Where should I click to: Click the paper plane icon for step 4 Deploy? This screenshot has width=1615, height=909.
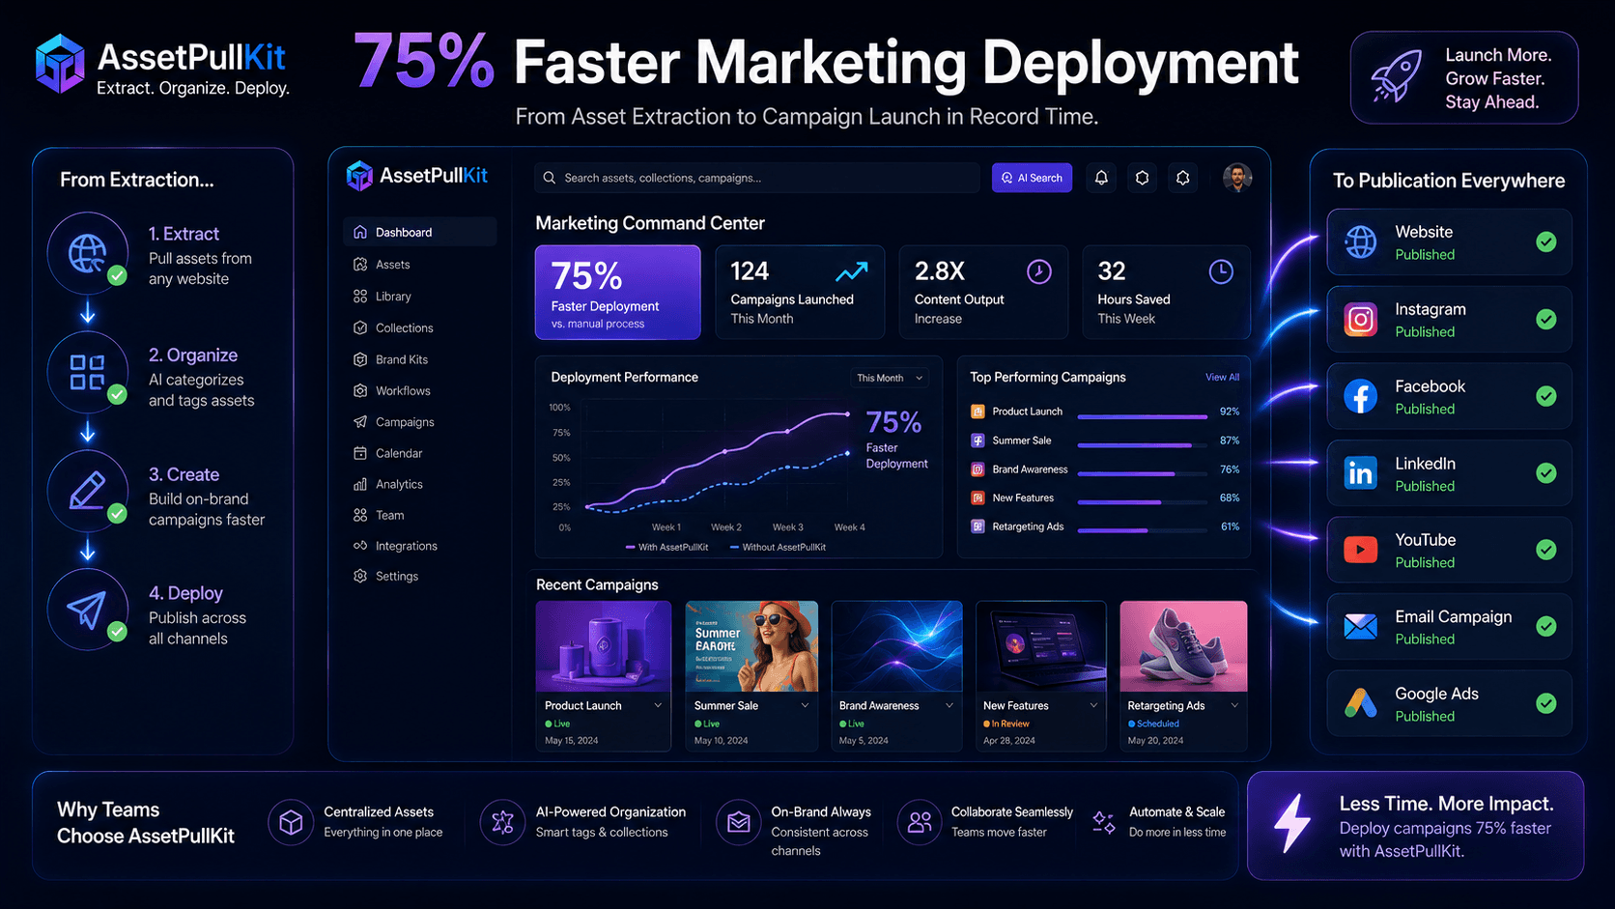tap(87, 610)
